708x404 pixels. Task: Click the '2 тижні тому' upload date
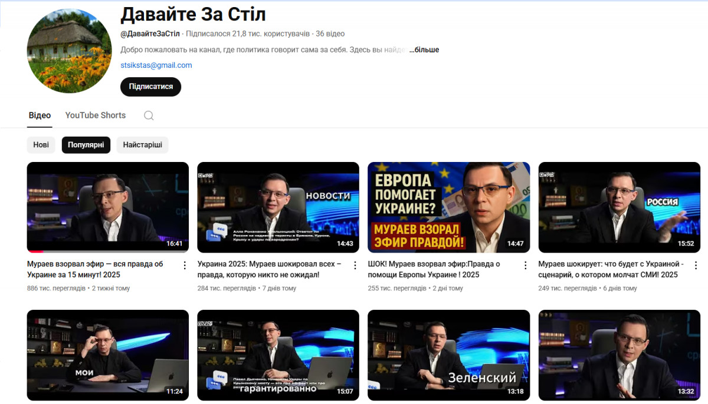tap(111, 289)
